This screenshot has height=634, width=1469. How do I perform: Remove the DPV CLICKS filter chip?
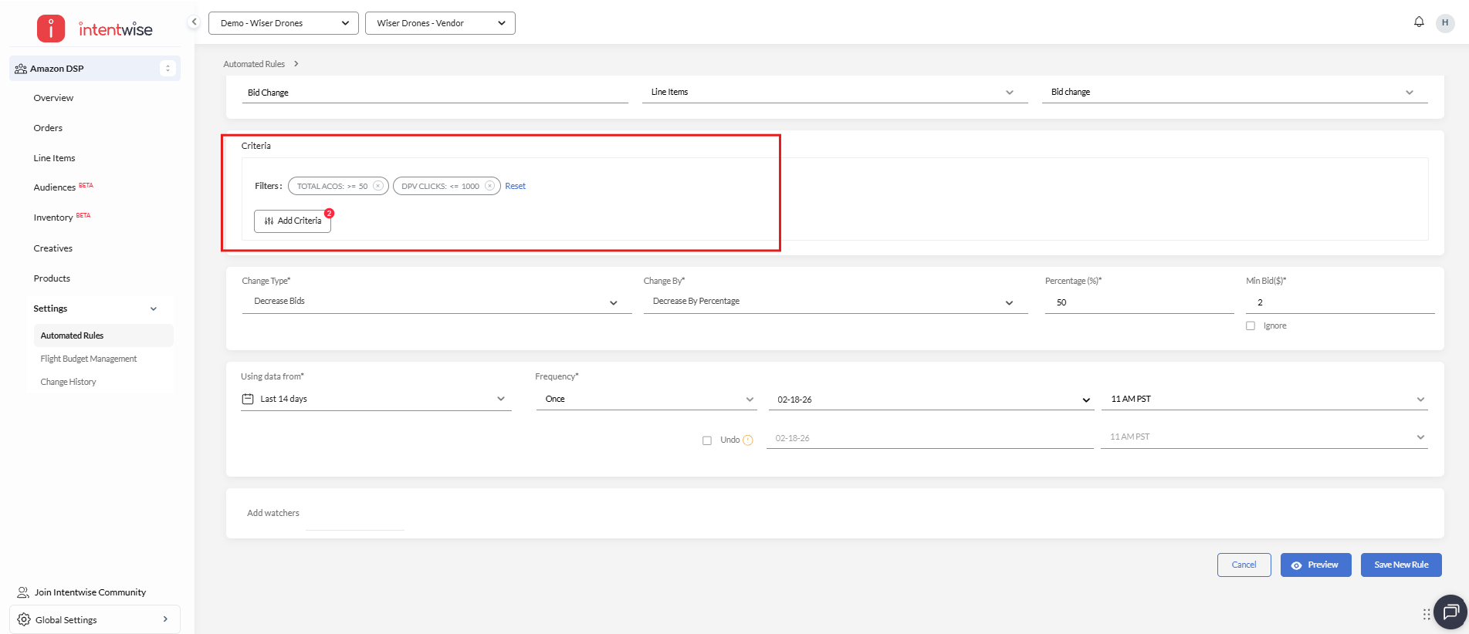point(489,186)
